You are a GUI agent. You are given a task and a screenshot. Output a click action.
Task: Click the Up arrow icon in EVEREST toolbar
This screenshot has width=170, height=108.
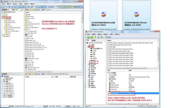pyautogui.click(x=95, y=37)
